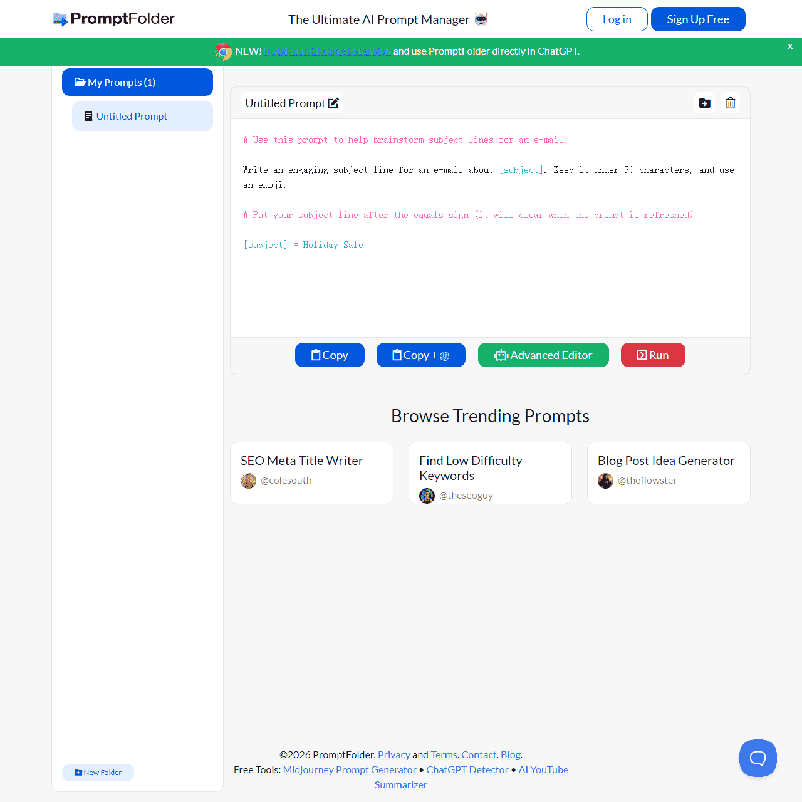The image size is (802, 802).
Task: Open the Midjourney Prompt Generator link
Action: coord(350,769)
